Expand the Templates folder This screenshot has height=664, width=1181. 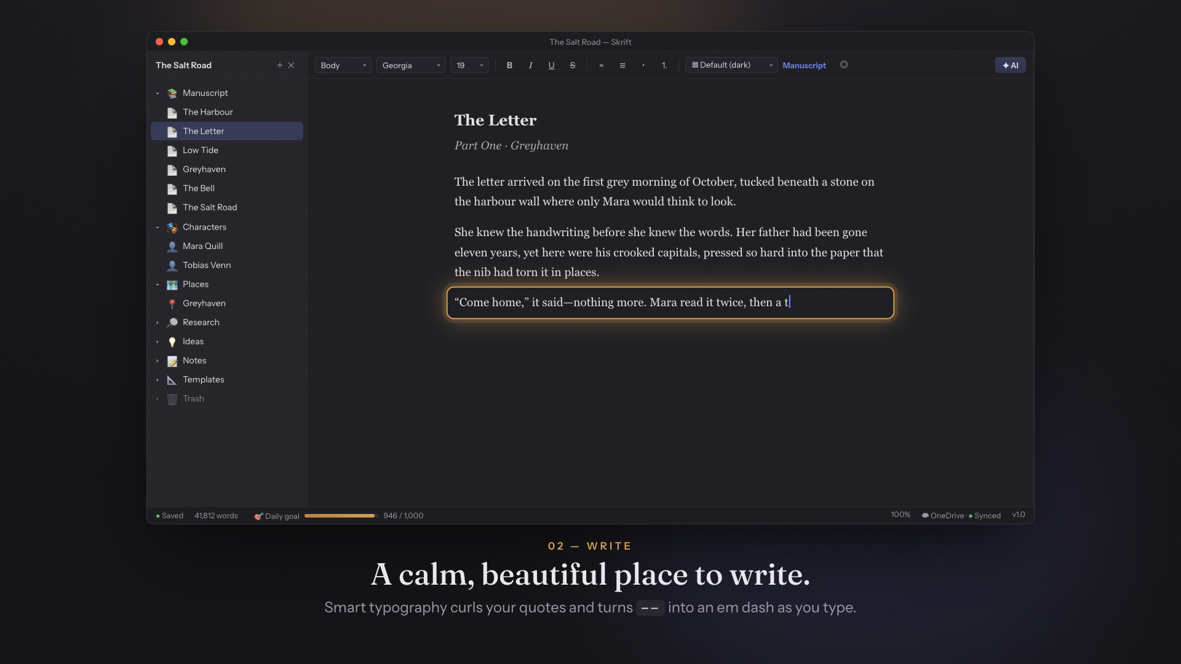tap(157, 380)
